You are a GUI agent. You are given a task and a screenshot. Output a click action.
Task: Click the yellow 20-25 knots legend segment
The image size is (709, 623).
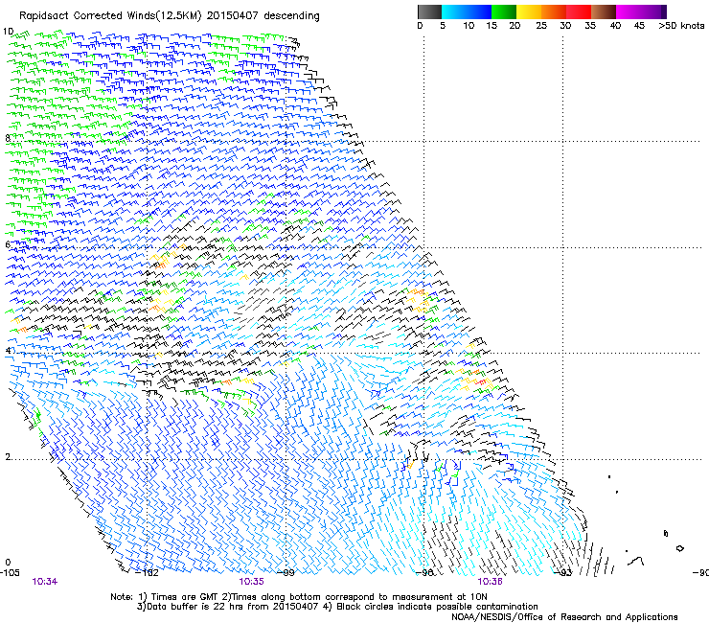529,12
